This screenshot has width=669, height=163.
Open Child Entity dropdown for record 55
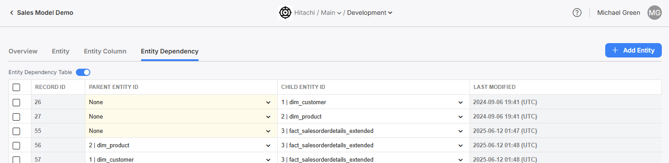[x=373, y=131]
